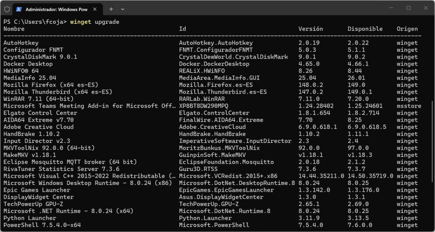Click the administrator shield icon in title bar

7,8
